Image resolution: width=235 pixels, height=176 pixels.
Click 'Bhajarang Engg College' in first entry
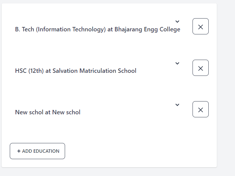click(147, 29)
